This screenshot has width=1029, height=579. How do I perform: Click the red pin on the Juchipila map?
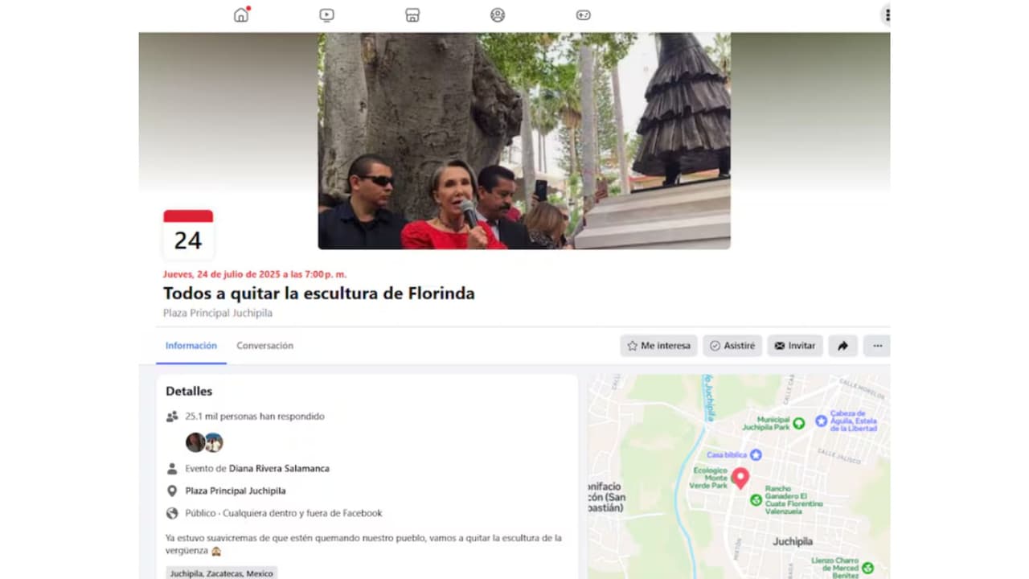tap(740, 477)
